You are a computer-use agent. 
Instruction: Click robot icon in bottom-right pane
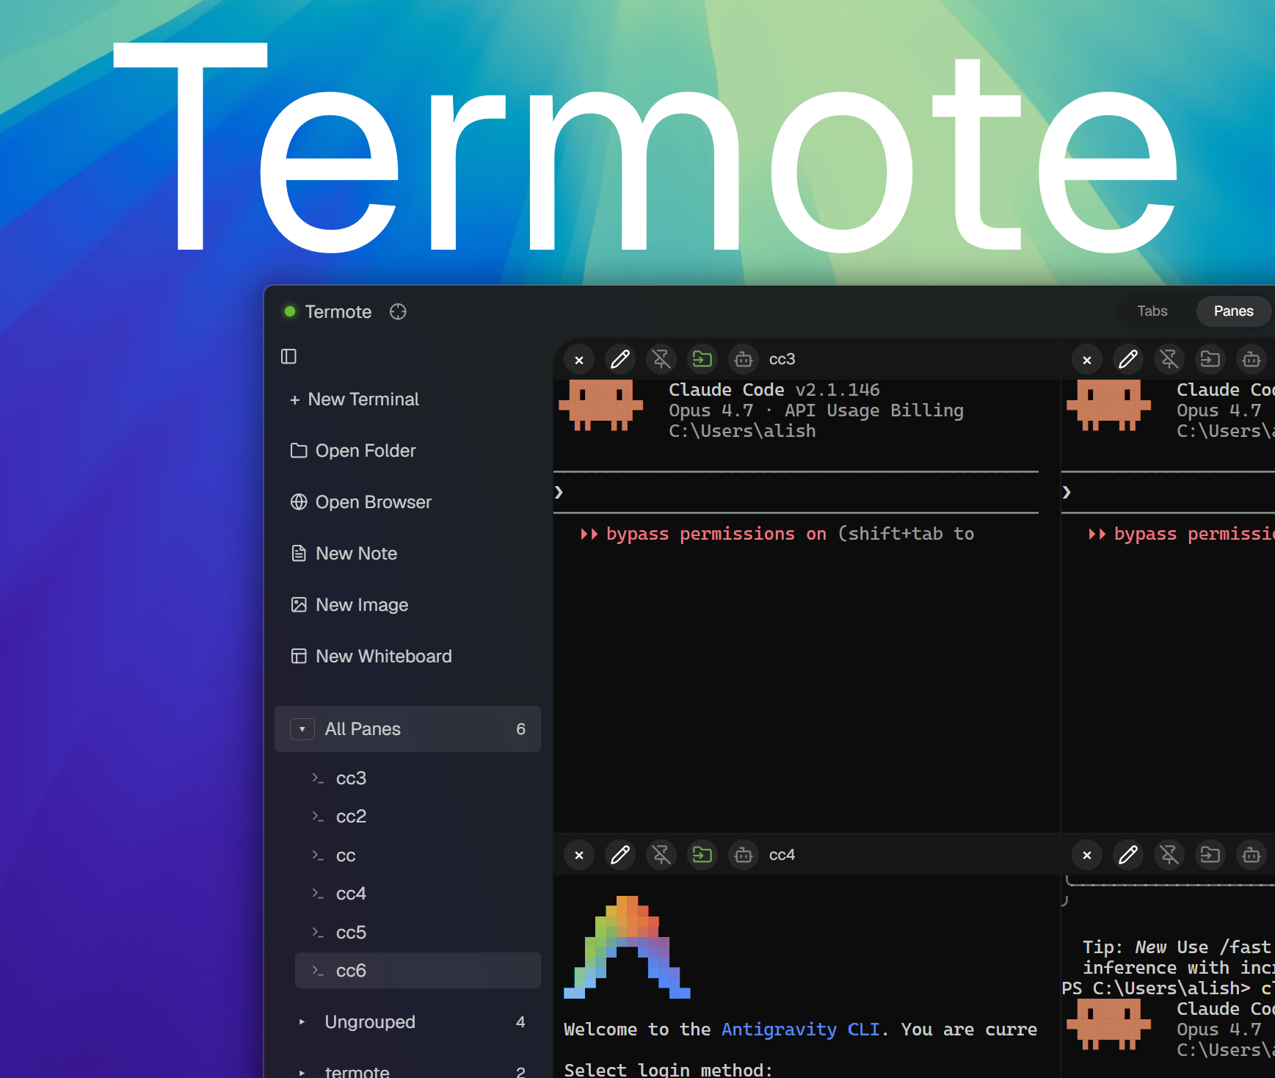pyautogui.click(x=1252, y=855)
